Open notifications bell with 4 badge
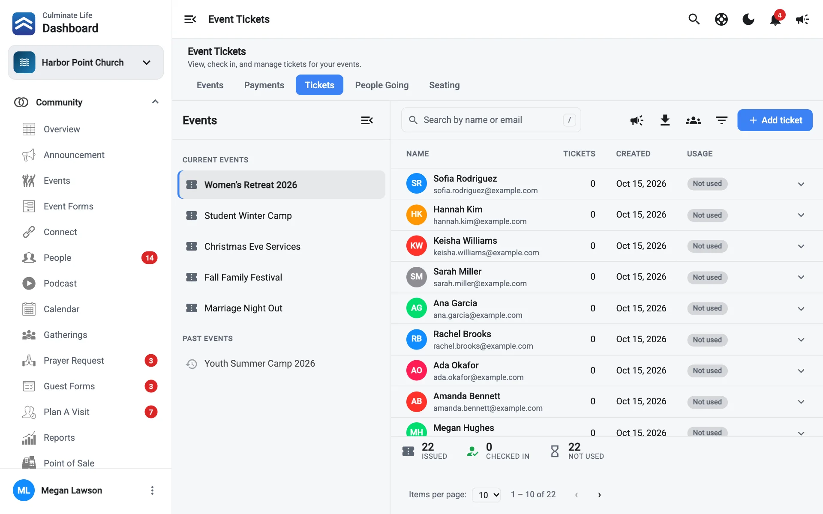This screenshot has width=823, height=514. (x=775, y=19)
